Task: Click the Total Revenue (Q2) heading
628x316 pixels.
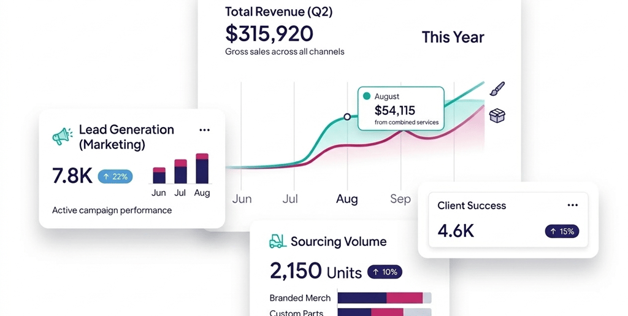Action: pyautogui.click(x=279, y=11)
